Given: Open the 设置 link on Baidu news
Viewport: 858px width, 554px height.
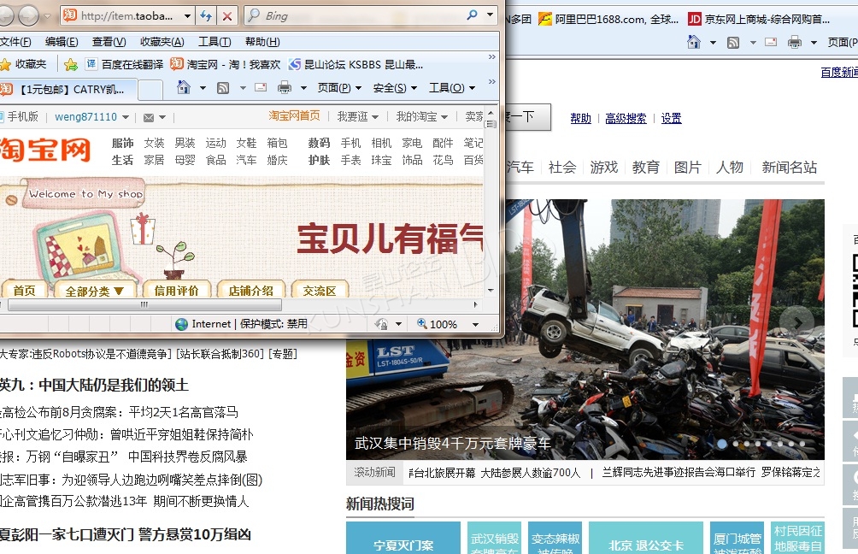Looking at the screenshot, I should click(x=672, y=118).
